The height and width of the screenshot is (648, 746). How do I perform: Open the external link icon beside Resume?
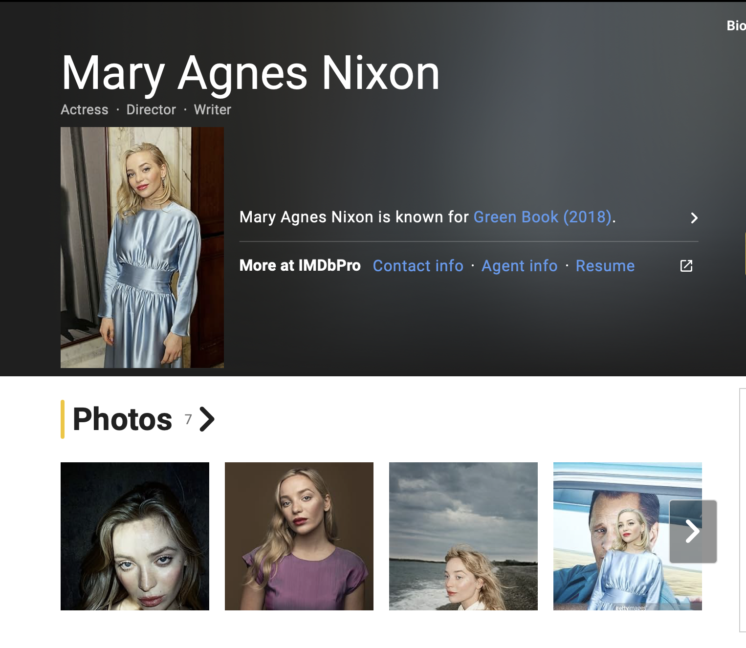tap(686, 266)
